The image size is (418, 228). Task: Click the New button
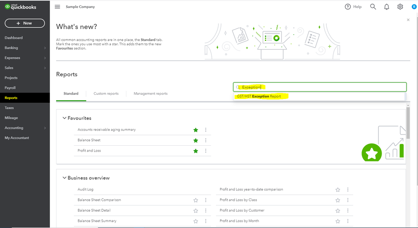[x=25, y=23]
